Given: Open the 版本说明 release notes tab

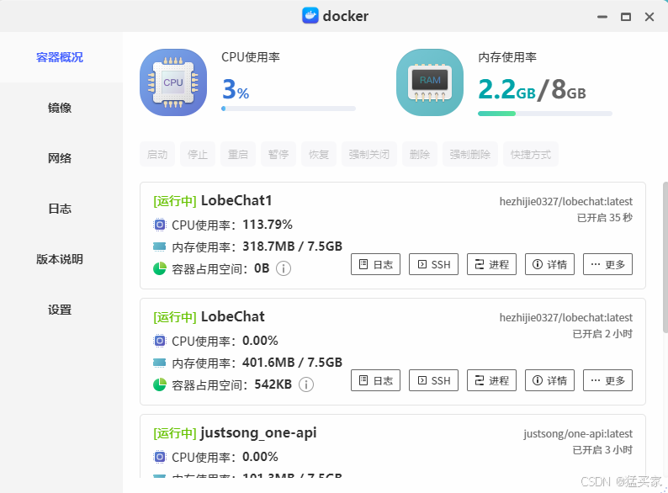Looking at the screenshot, I should [x=60, y=259].
